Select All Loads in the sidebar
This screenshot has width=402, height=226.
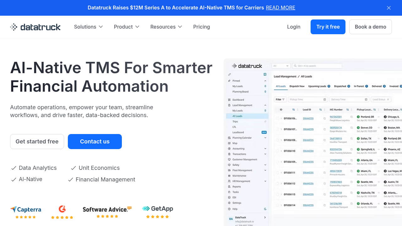pyautogui.click(x=247, y=116)
